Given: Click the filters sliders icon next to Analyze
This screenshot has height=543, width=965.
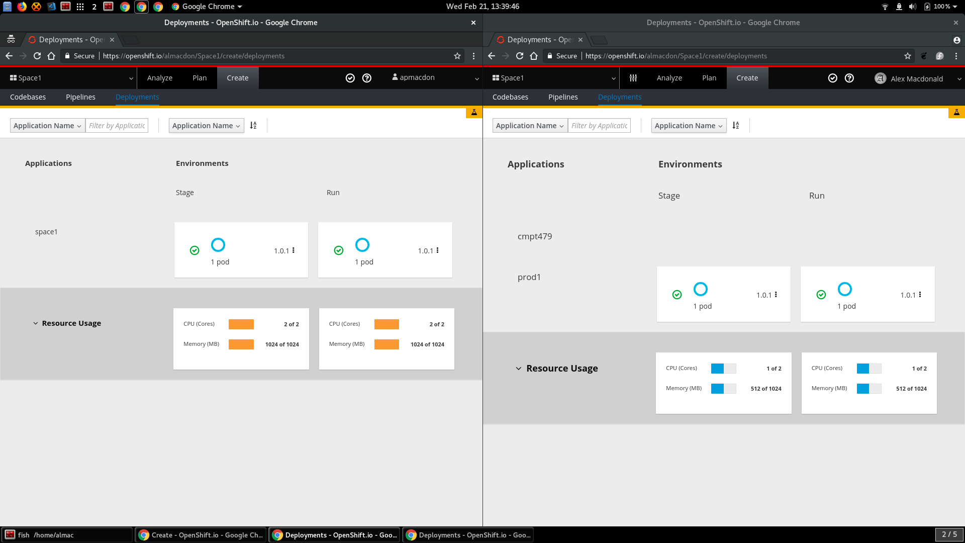Looking at the screenshot, I should tap(633, 78).
